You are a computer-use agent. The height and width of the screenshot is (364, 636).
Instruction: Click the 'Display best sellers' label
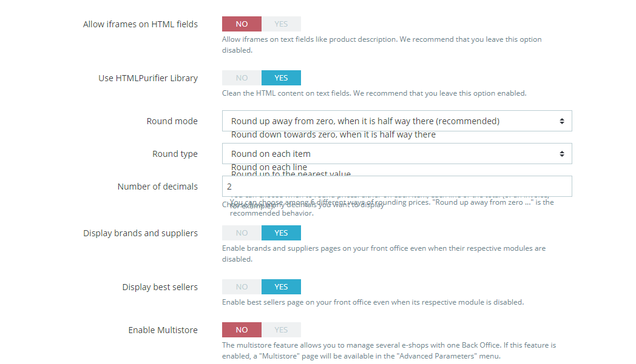pos(160,287)
